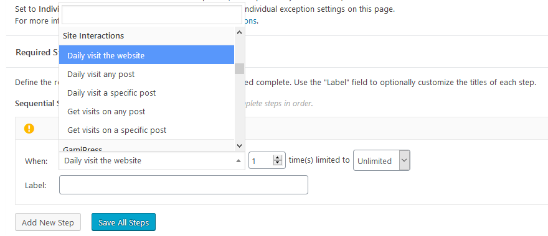The height and width of the screenshot is (236, 548).
Task: Click the Save All Steps button
Action: pos(123,222)
